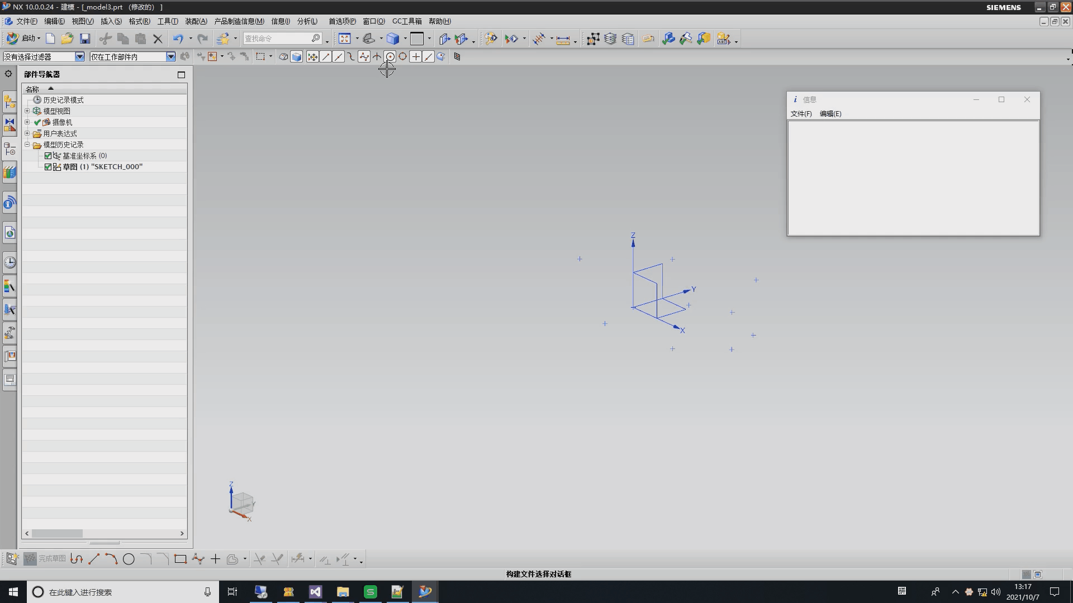
Task: Open the Assembly Navigator sidebar tab
Action: (10, 103)
